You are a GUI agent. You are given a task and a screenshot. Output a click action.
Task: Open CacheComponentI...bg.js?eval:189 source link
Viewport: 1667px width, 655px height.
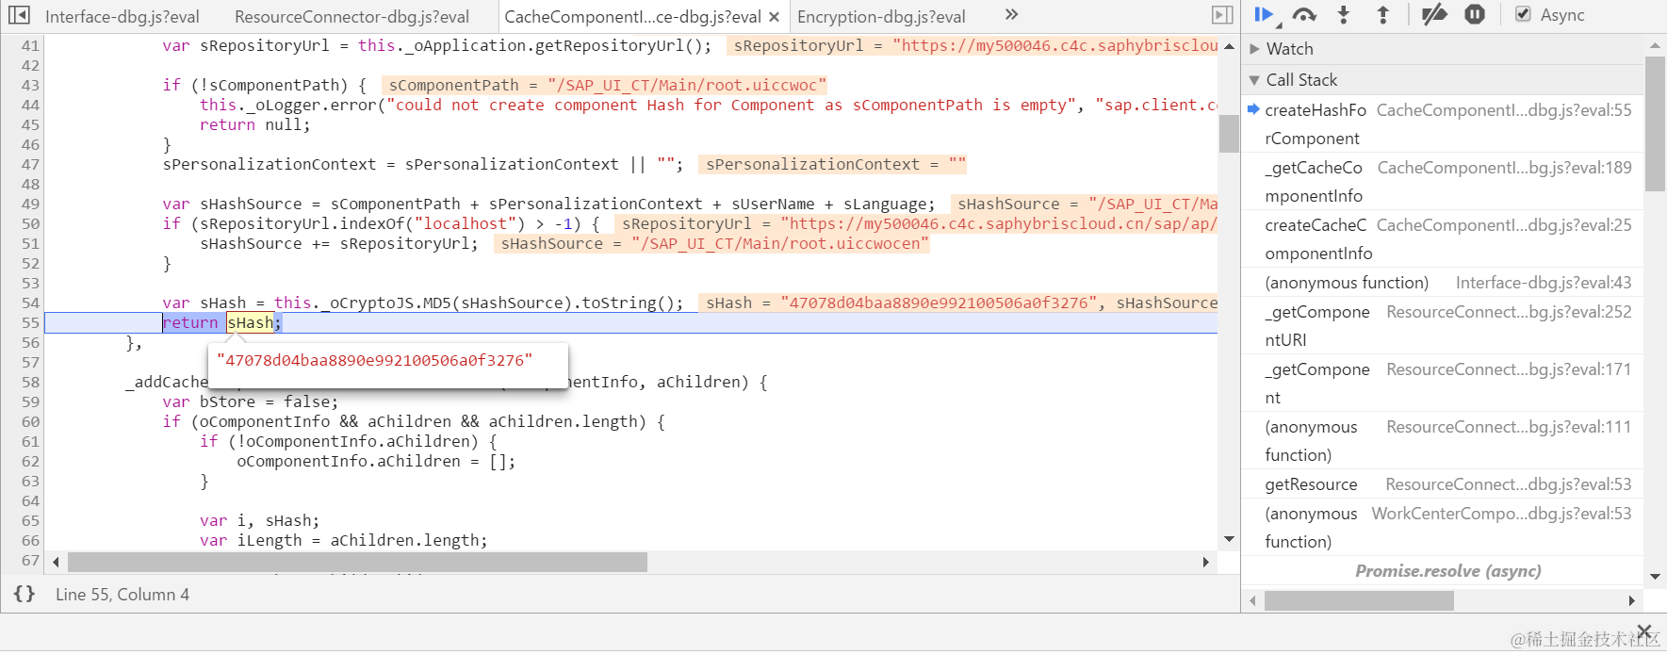click(1505, 168)
